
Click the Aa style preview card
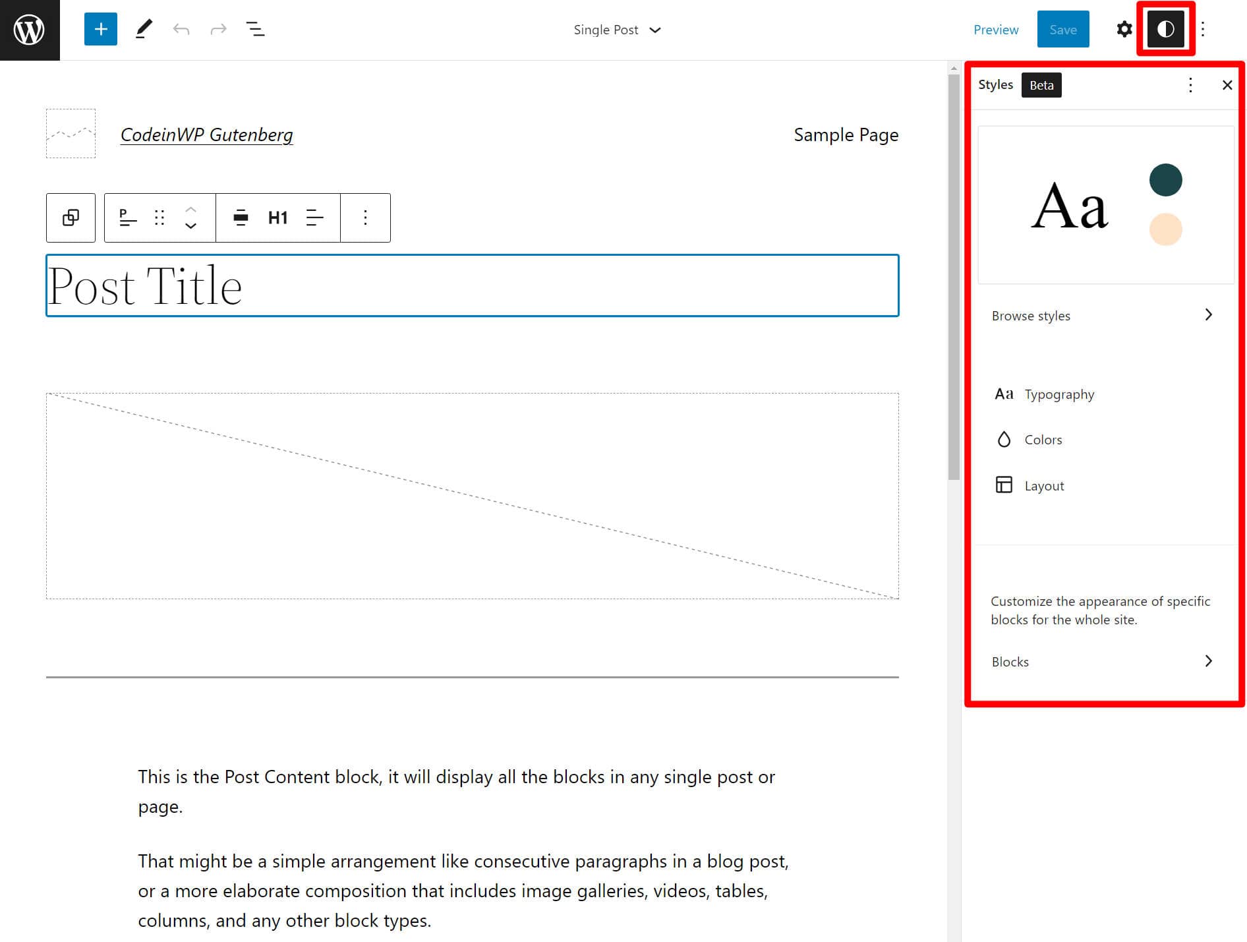pyautogui.click(x=1106, y=205)
